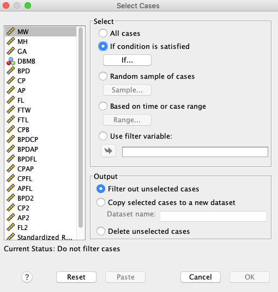
Task: Select Delete unselected cases option
Action: point(101,231)
